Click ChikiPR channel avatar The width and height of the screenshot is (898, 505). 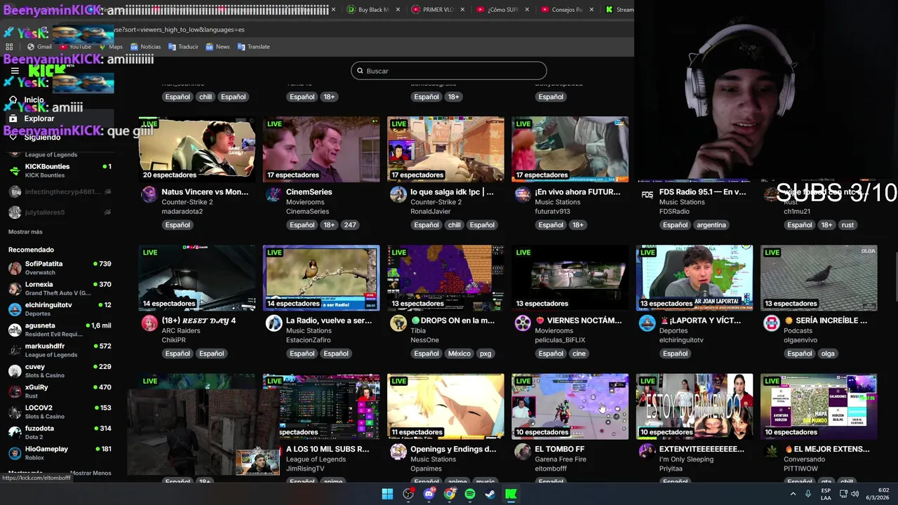pos(149,323)
